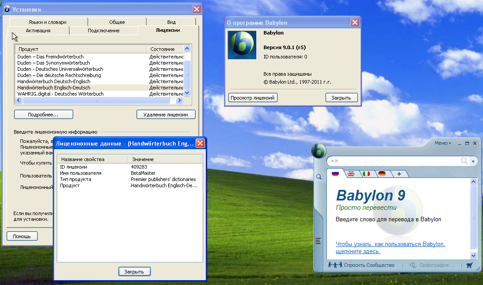
Task: Click the sidebar list lines icon in Babylon
Action: pos(318,241)
